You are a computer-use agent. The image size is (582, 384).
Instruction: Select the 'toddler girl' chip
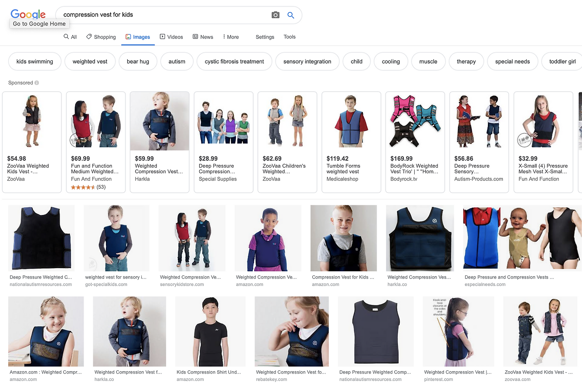[562, 61]
